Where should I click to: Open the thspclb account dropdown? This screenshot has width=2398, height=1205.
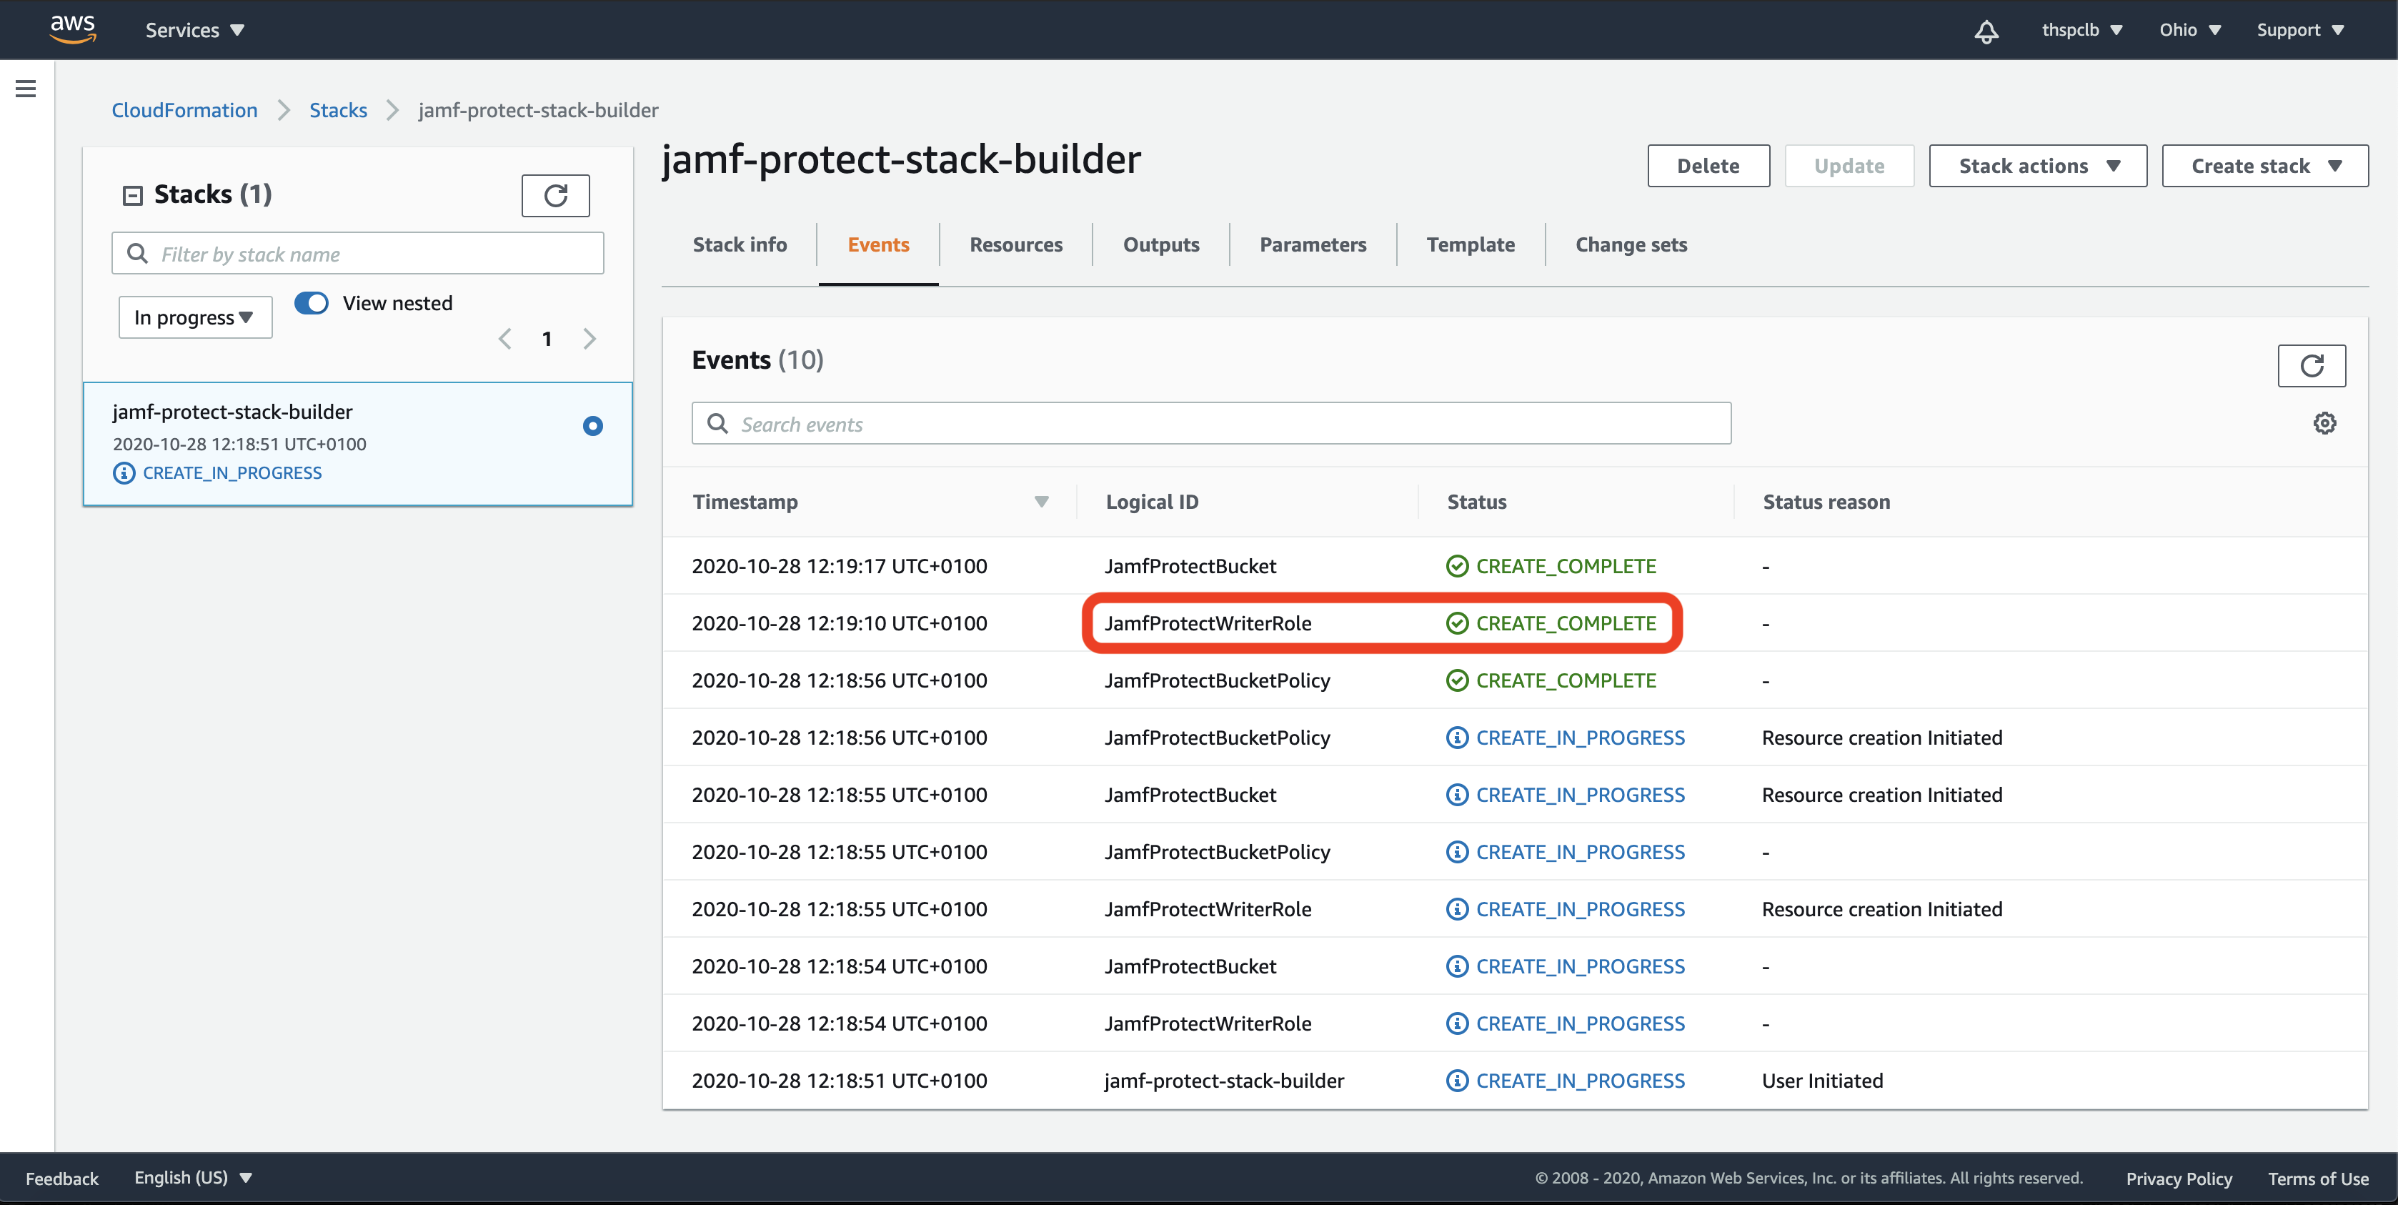pos(2081,30)
